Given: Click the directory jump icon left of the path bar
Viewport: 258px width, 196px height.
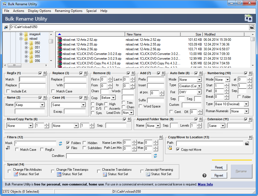Looking at the screenshot, I should pyautogui.click(x=5, y=27).
